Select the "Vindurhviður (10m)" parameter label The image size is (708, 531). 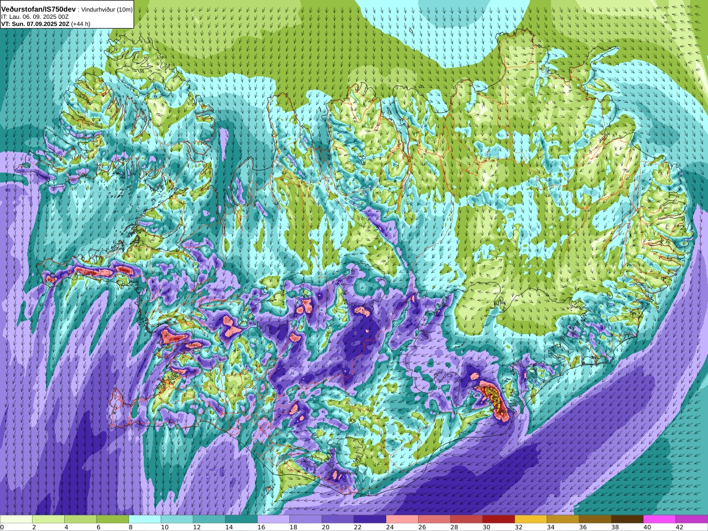point(106,9)
